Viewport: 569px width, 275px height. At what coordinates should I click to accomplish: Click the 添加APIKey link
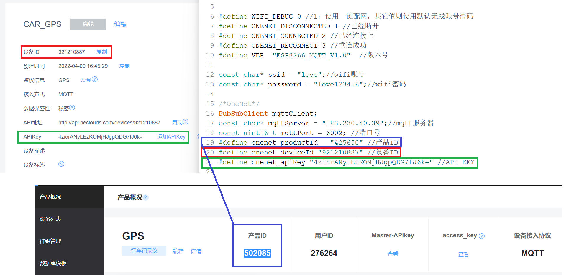(171, 137)
